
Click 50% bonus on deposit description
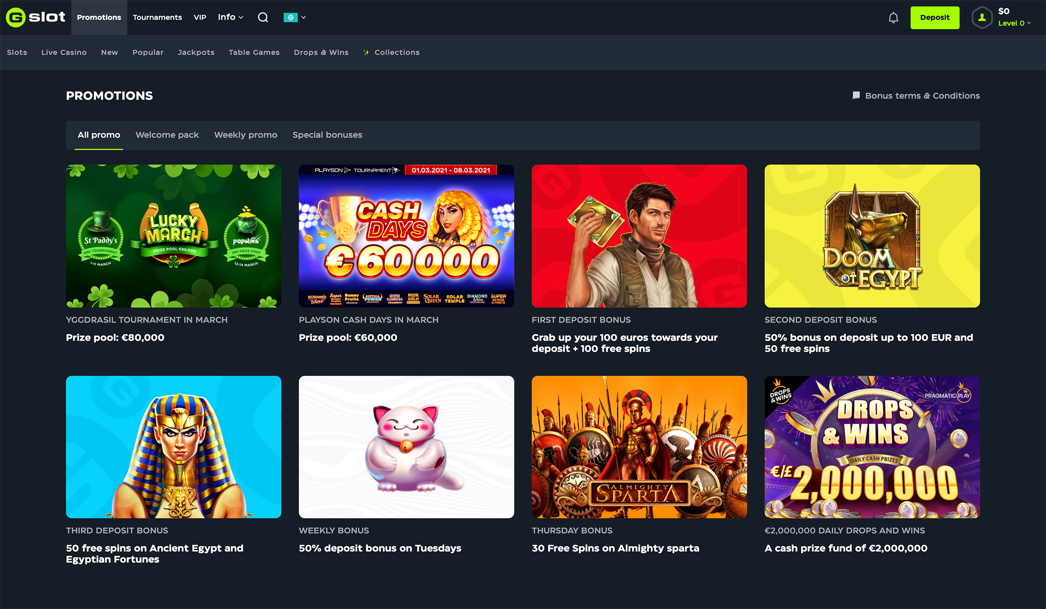coord(868,343)
